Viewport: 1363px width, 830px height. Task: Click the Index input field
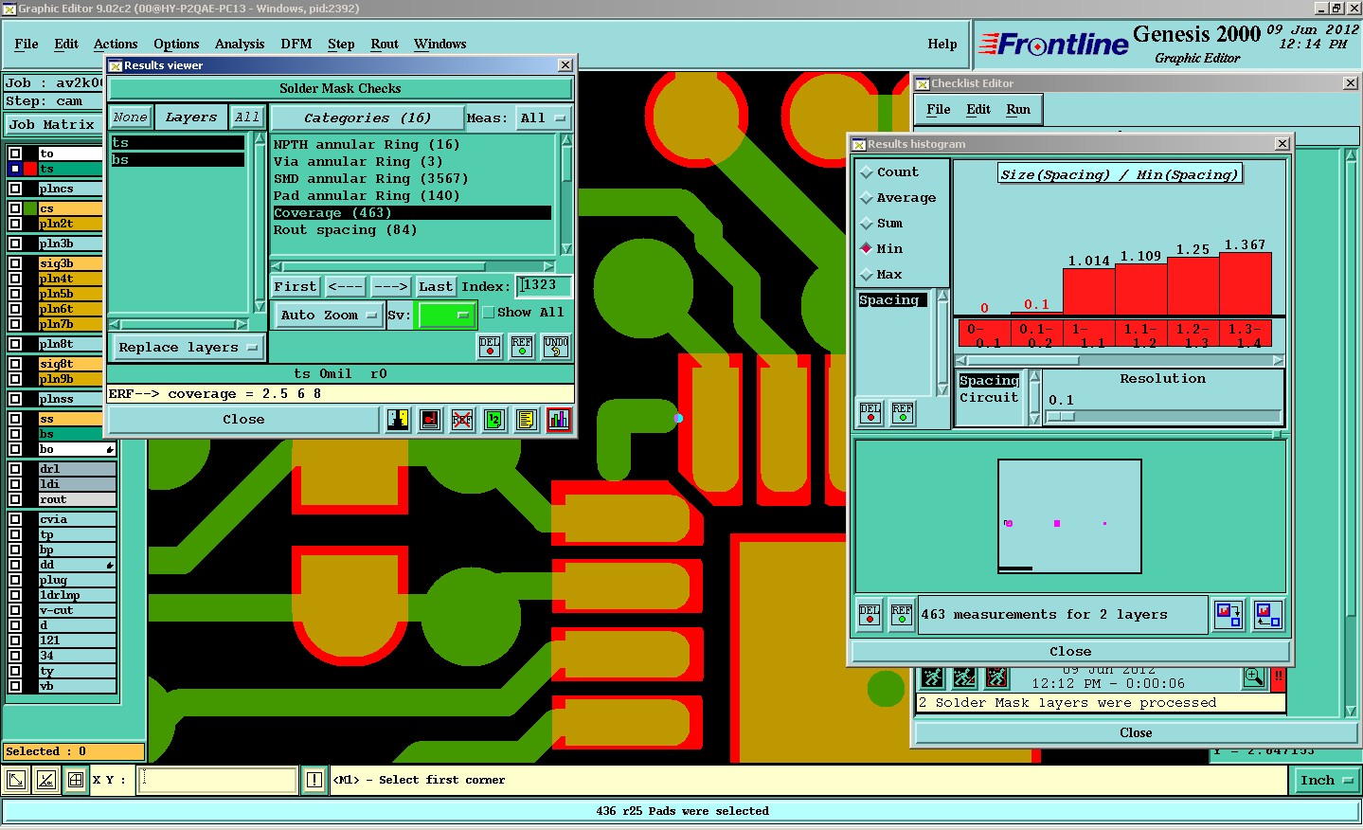coord(545,285)
